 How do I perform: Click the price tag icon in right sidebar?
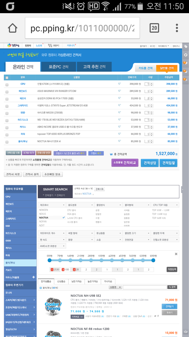(x=186, y=47)
